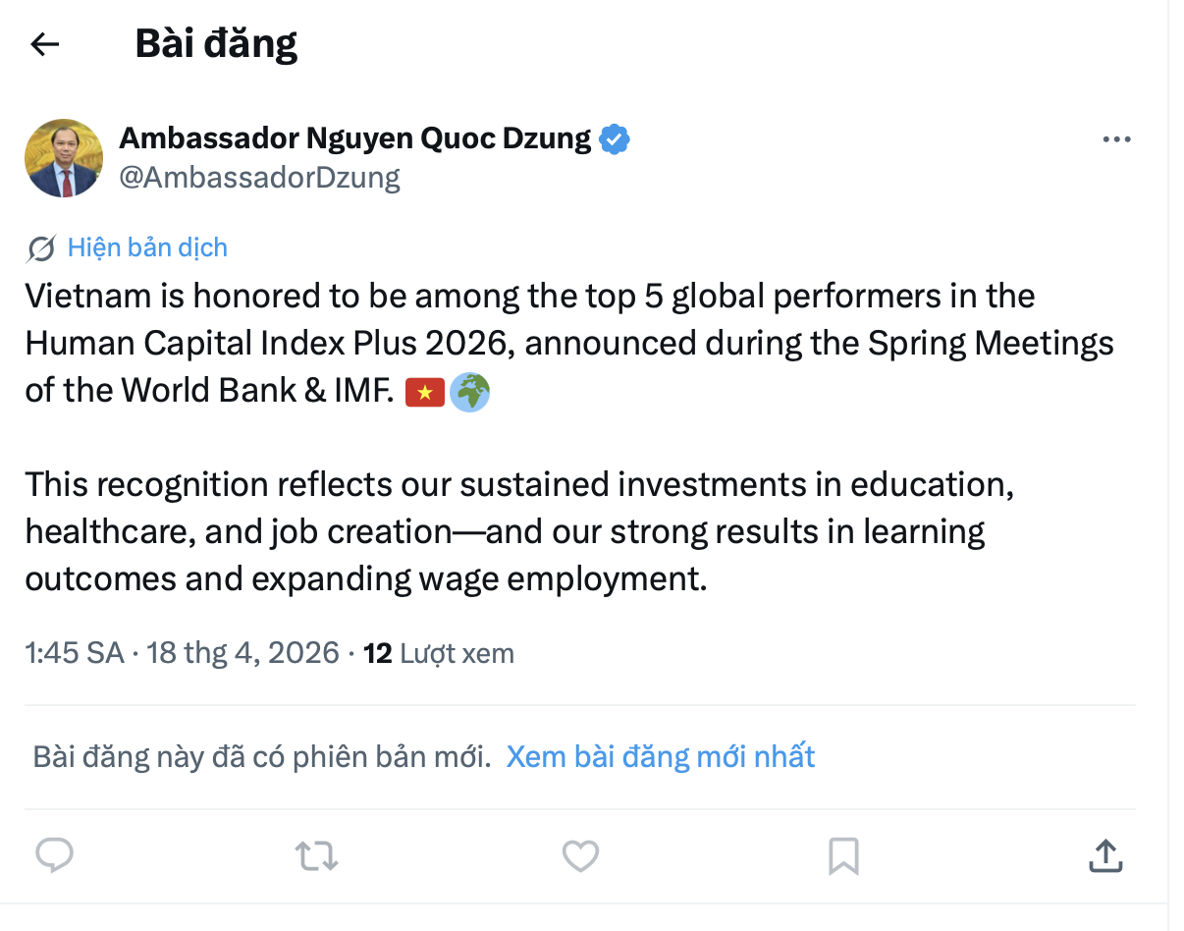Go back using the left arrow

point(45,44)
